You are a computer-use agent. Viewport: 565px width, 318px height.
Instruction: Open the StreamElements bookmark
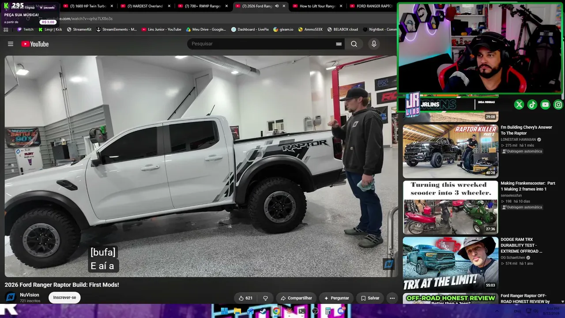[117, 30]
